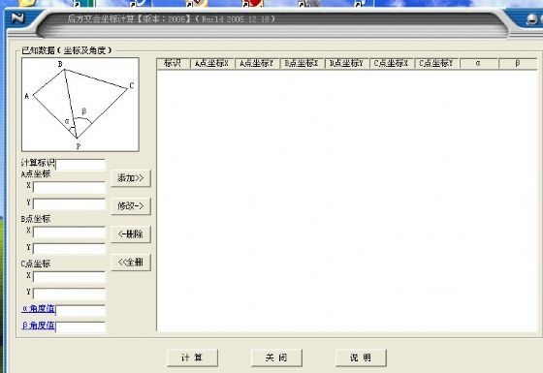Focus the 计算标识 input field
Viewport: 543px width, 373px height.
pyautogui.click(x=80, y=165)
